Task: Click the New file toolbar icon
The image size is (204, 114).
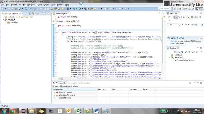Action: (3, 9)
